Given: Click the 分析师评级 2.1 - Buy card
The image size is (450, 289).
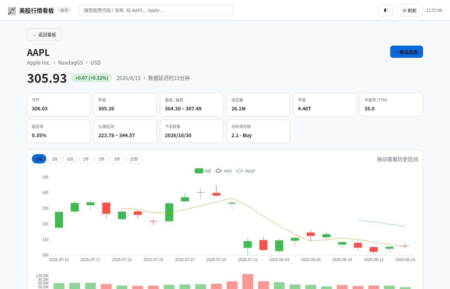Looking at the screenshot, I should (x=258, y=131).
